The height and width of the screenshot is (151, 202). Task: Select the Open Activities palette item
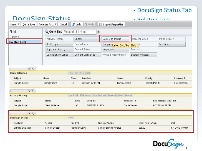pos(144,39)
